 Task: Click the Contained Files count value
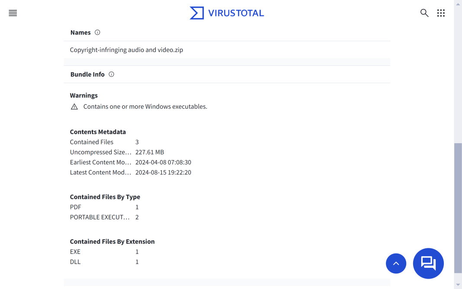pyautogui.click(x=137, y=142)
